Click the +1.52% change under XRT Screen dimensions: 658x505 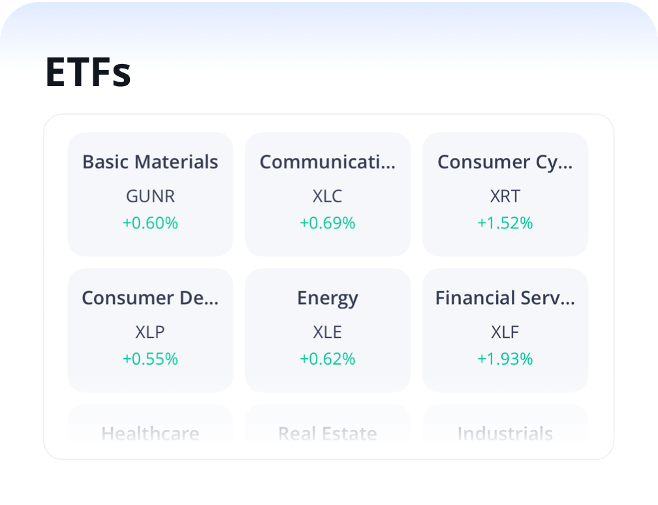pyautogui.click(x=505, y=223)
